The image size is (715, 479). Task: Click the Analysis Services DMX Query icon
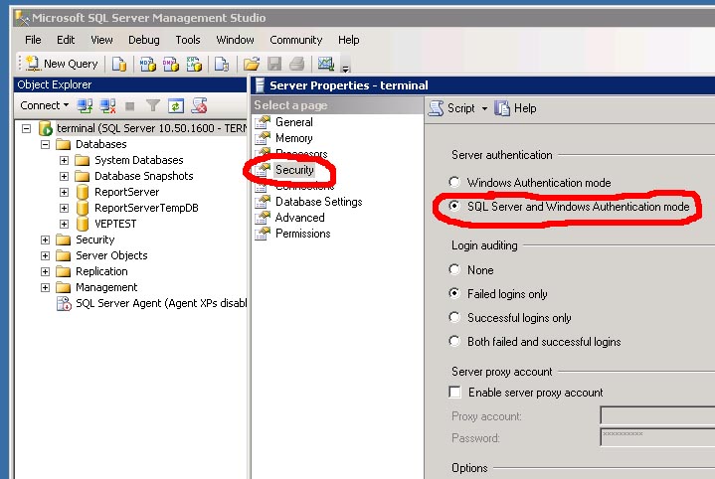tap(171, 64)
